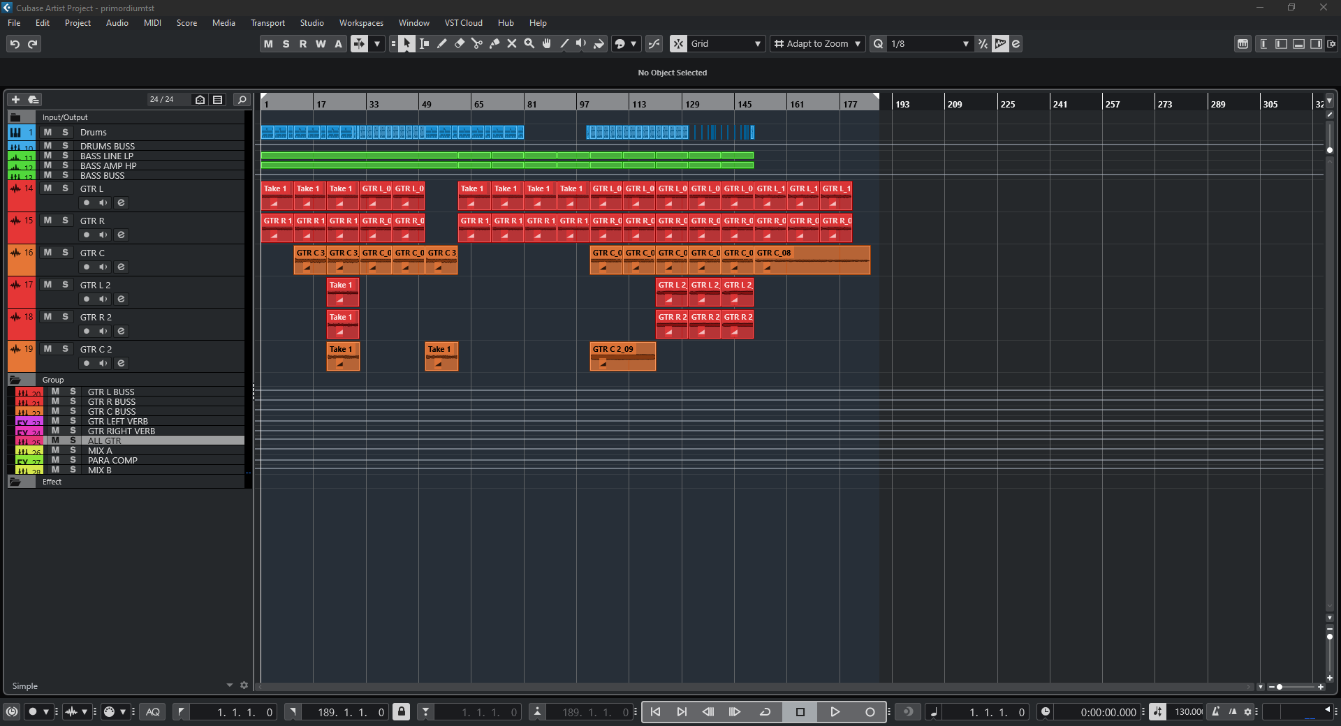
Task: Select the GTR C_08 audio clip
Action: 812,260
